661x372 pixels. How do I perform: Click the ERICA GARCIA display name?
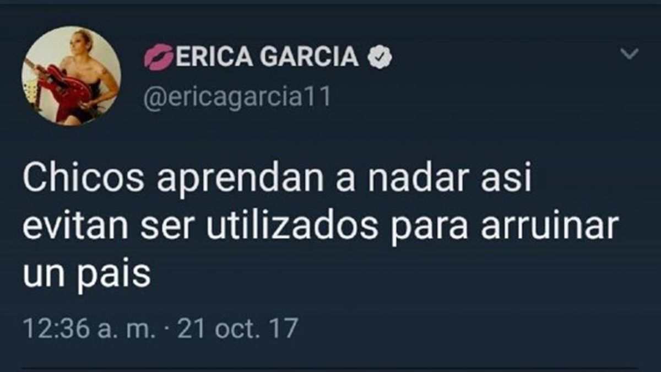(267, 57)
